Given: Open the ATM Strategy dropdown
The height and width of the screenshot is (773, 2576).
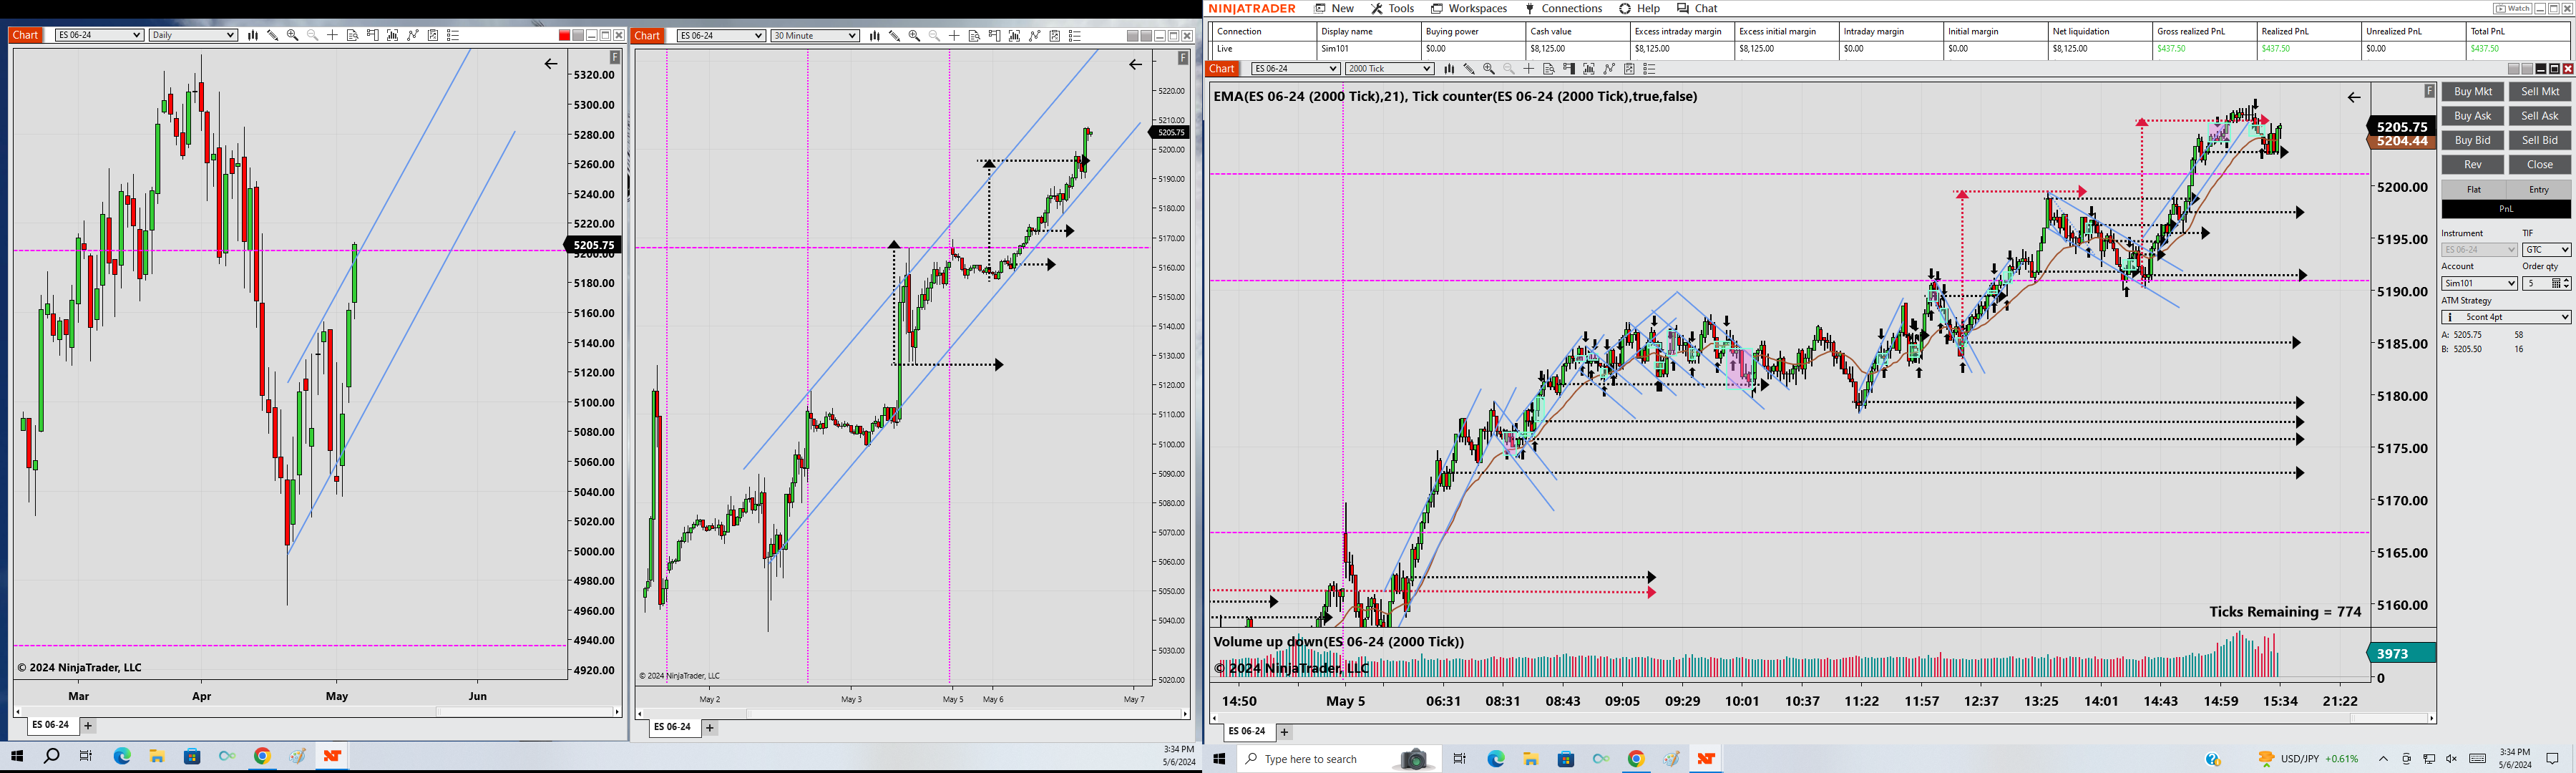Looking at the screenshot, I should (x=2506, y=317).
